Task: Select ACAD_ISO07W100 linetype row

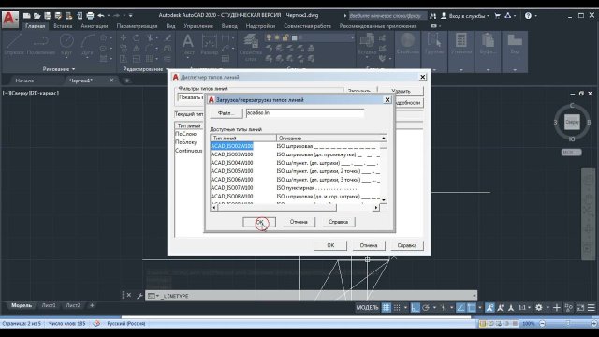Action: point(296,188)
